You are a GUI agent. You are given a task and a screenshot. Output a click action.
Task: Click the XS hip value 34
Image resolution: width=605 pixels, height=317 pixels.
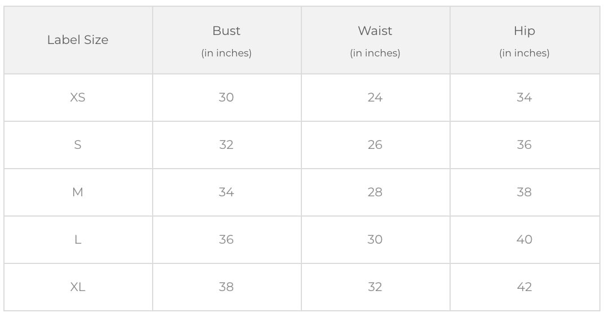pos(524,98)
